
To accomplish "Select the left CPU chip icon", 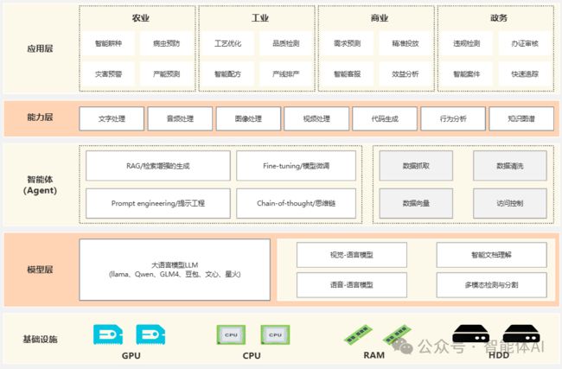I will 231,334.
